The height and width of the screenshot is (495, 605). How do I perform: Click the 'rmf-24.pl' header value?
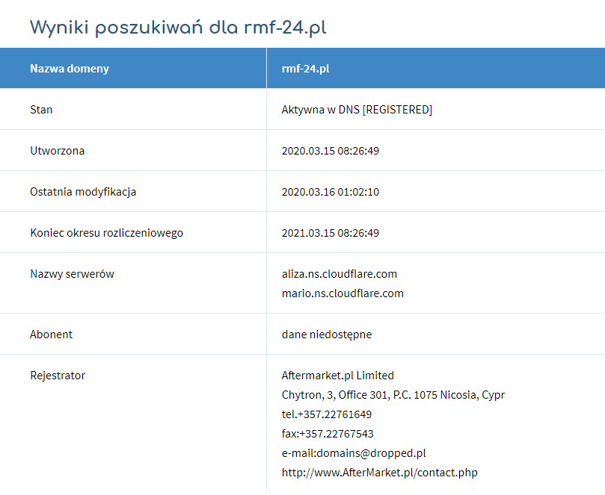[x=305, y=69]
